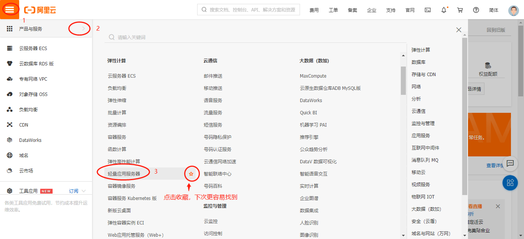Close the 直播 notice card

point(498,206)
